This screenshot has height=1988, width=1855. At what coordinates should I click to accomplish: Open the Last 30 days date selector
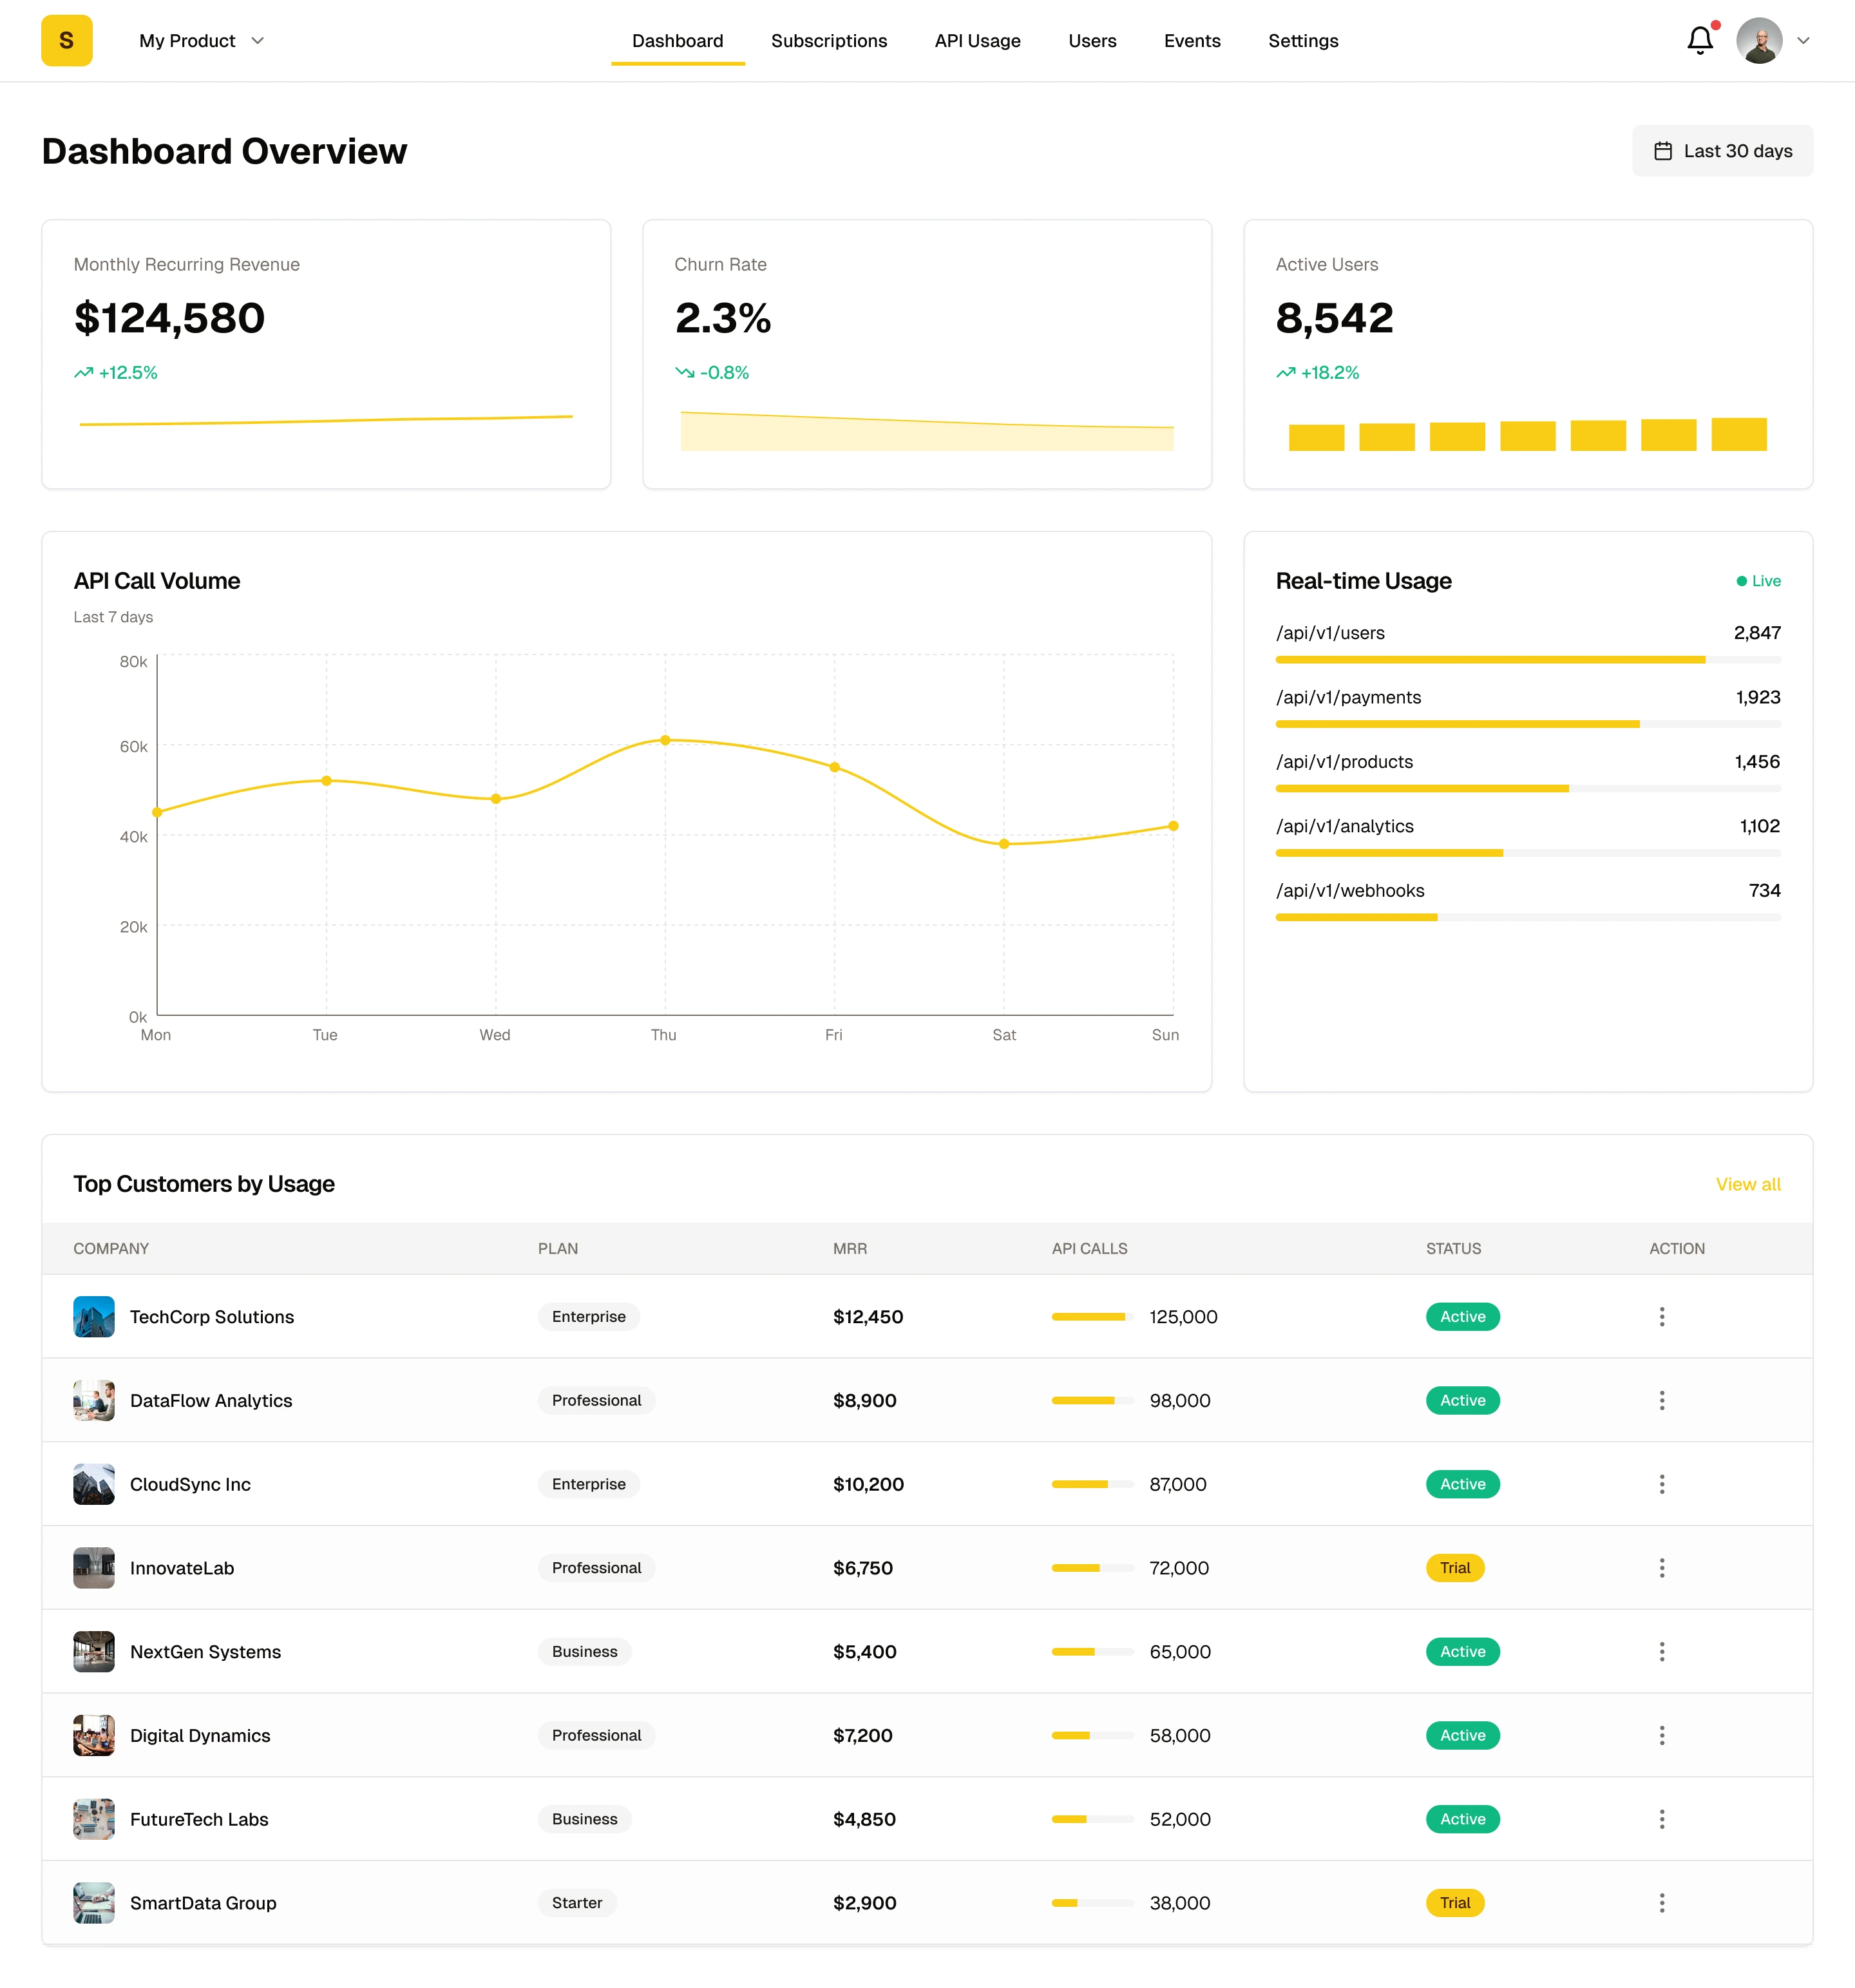(x=1722, y=151)
